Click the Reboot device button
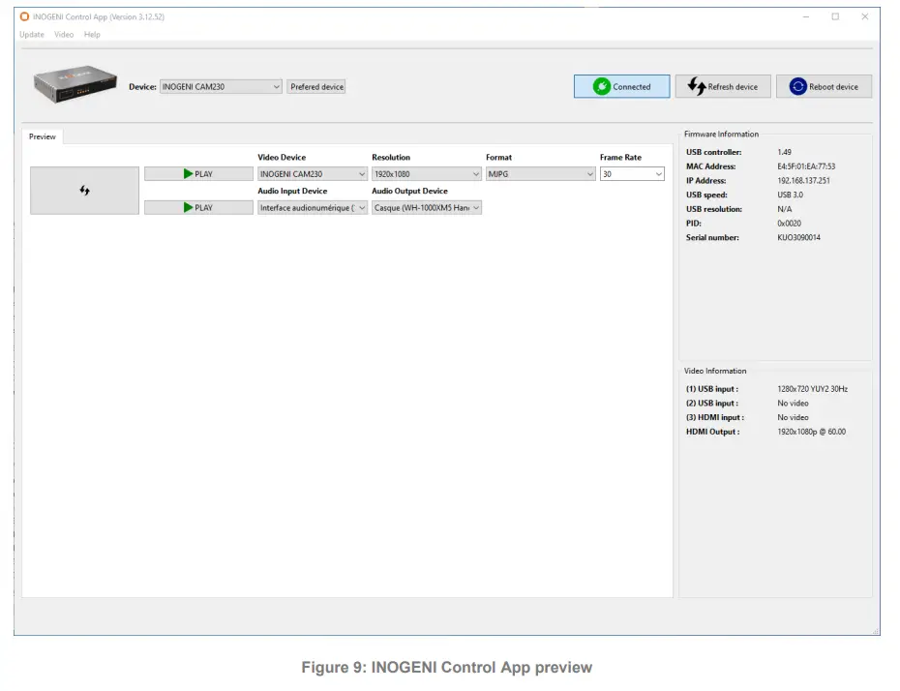The width and height of the screenshot is (900, 691). tap(824, 87)
